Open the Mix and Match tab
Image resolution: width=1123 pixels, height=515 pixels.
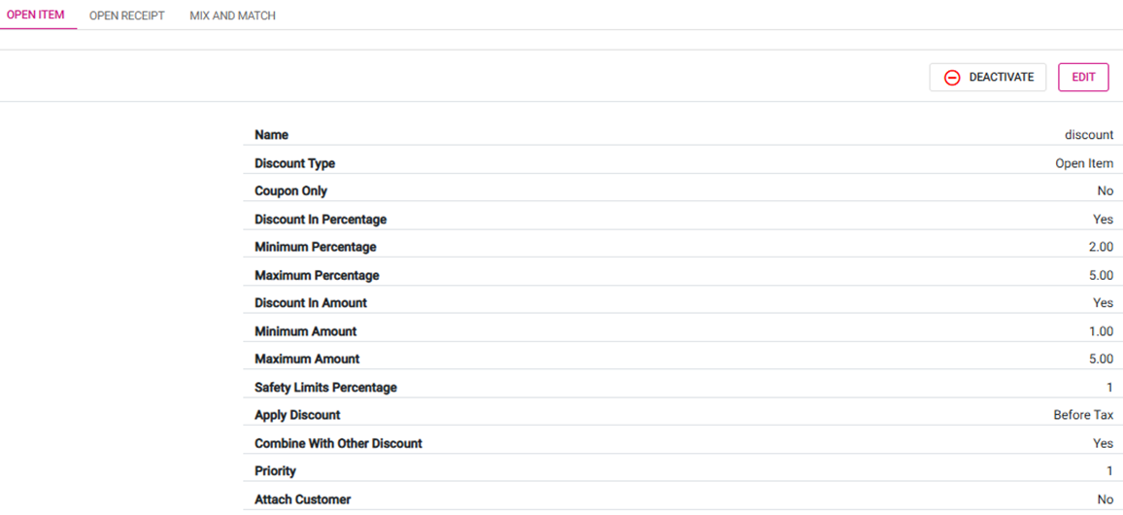tap(232, 16)
